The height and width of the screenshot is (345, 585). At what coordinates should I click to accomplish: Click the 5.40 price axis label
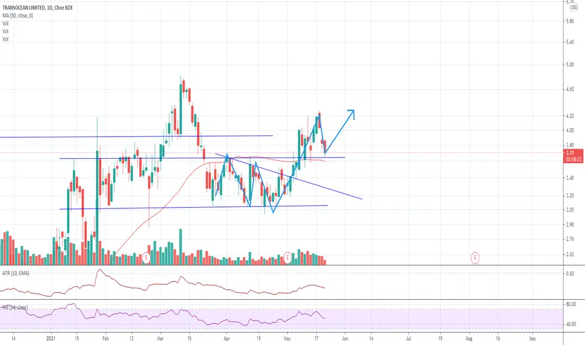click(570, 42)
